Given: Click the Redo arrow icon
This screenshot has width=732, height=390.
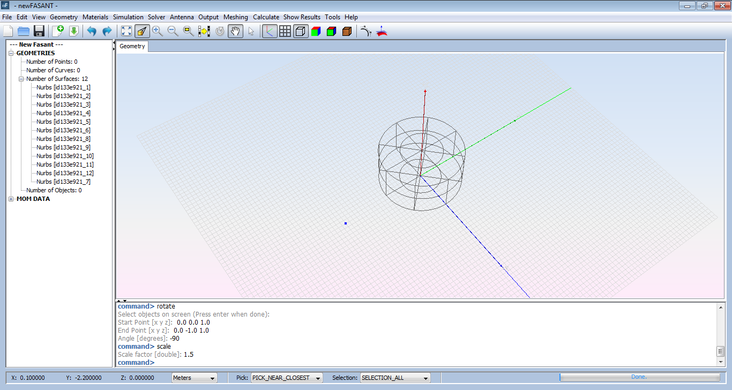Looking at the screenshot, I should pyautogui.click(x=107, y=31).
